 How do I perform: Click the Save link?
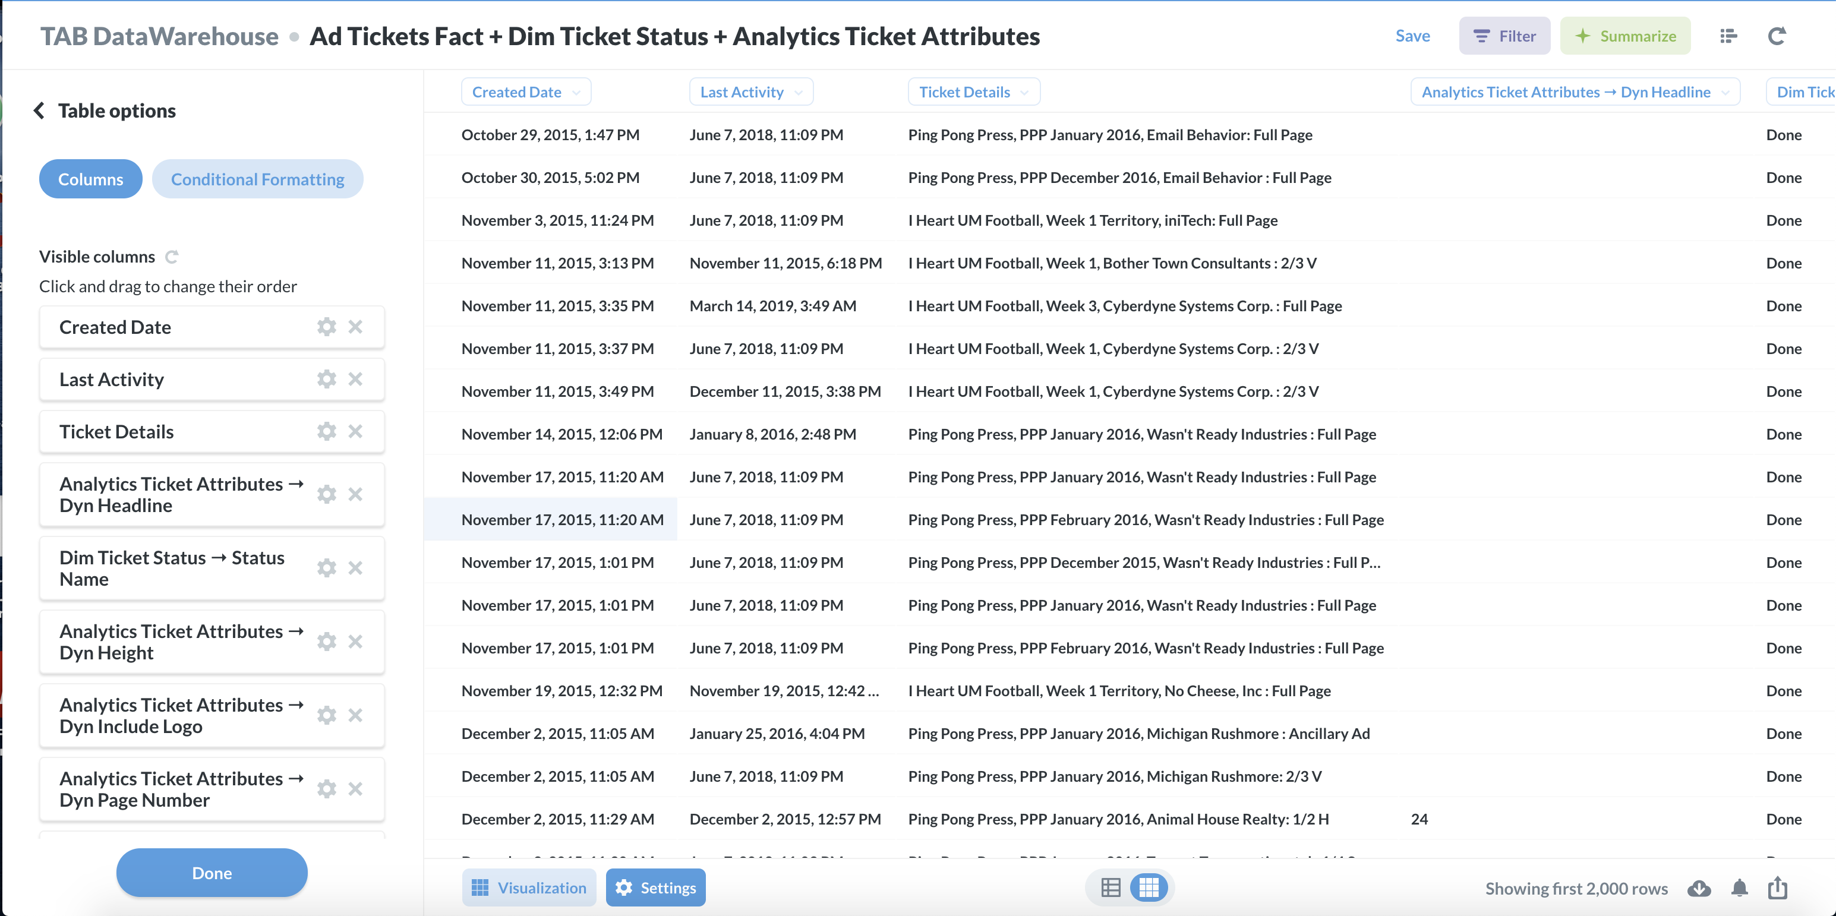(x=1412, y=36)
